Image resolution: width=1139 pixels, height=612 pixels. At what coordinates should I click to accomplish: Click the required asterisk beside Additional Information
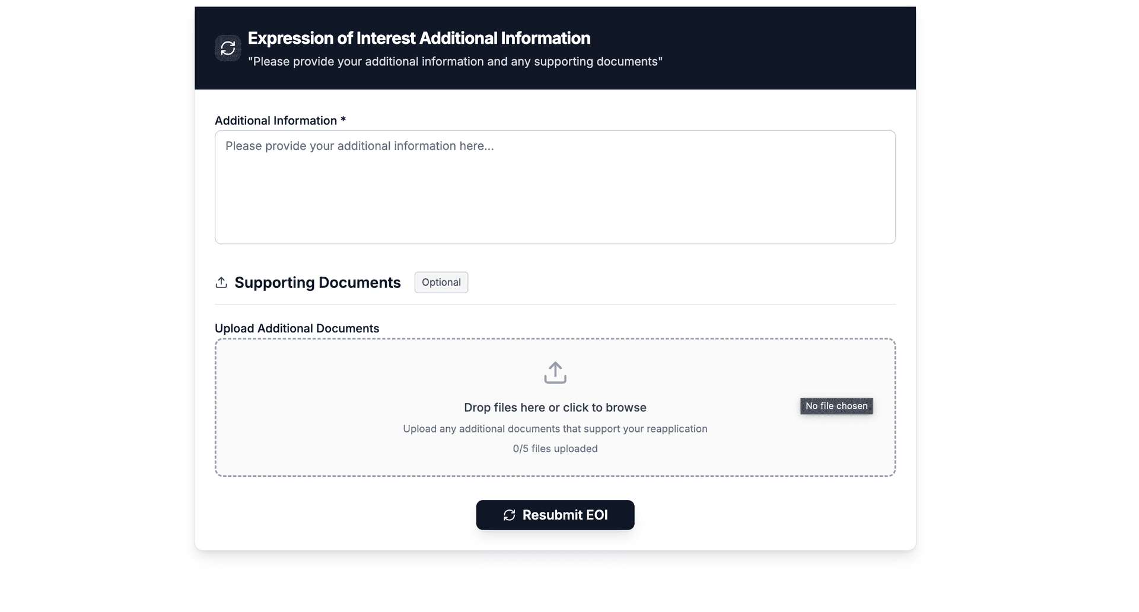tap(344, 120)
